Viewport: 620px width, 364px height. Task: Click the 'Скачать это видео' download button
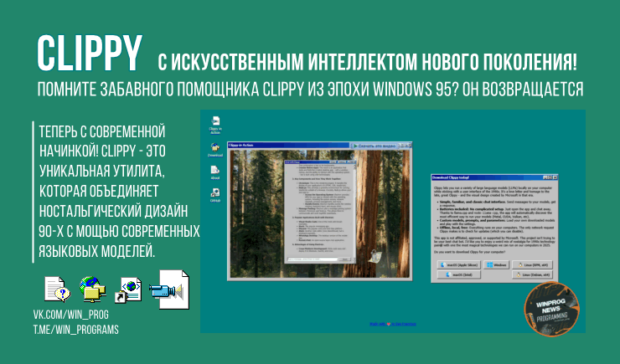point(374,146)
